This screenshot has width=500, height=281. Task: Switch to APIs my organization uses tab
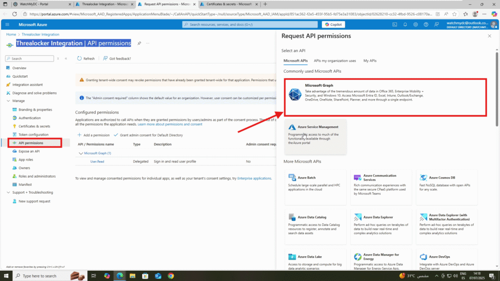(x=335, y=60)
